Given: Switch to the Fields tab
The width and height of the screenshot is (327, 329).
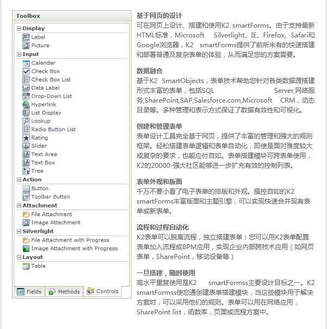Looking at the screenshot, I should 29,292.
